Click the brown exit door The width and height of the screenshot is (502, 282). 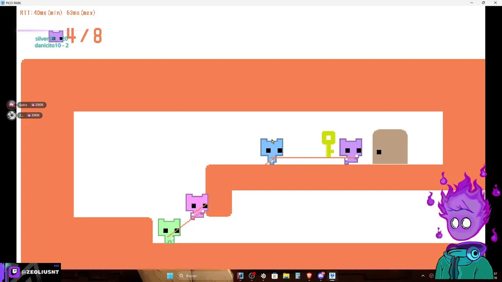(x=390, y=147)
